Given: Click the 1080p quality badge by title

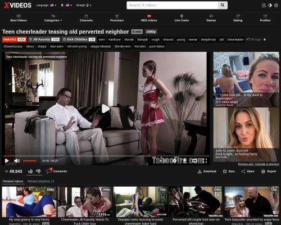Looking at the screenshot, I should [151, 31].
